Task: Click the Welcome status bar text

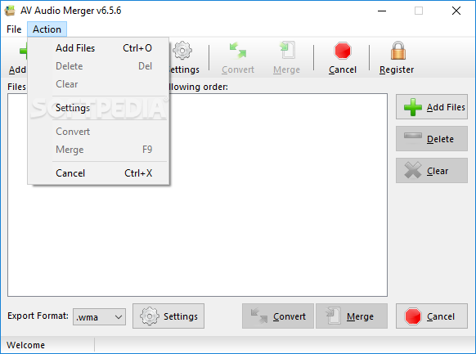Action: (x=26, y=345)
